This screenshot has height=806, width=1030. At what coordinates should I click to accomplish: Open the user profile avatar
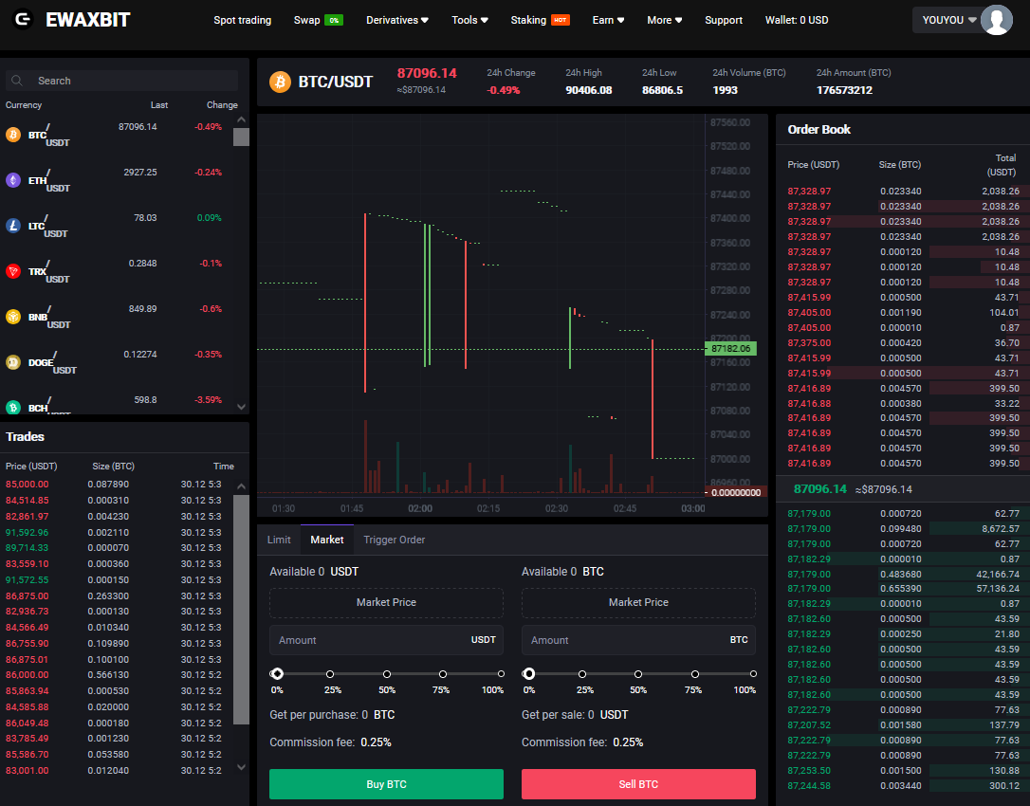[x=996, y=20]
